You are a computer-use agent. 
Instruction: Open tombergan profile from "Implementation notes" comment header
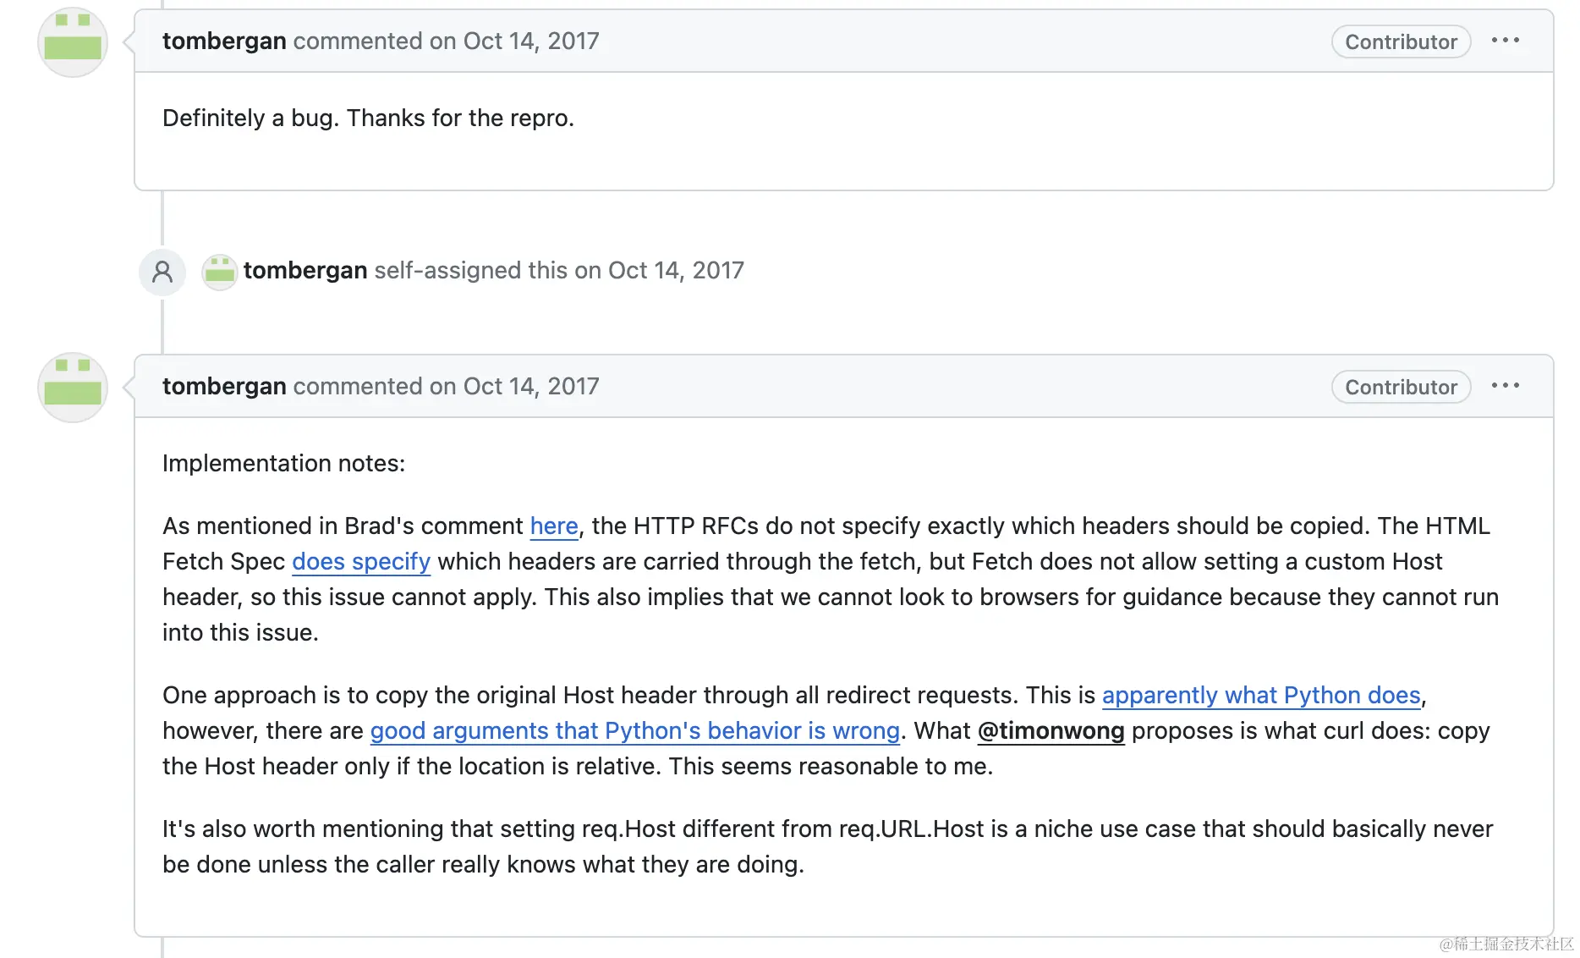pyautogui.click(x=224, y=386)
